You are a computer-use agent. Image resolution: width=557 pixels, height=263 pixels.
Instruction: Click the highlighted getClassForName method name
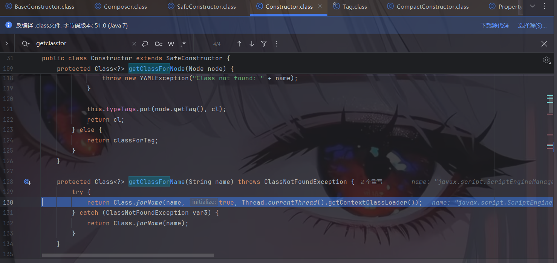point(156,182)
